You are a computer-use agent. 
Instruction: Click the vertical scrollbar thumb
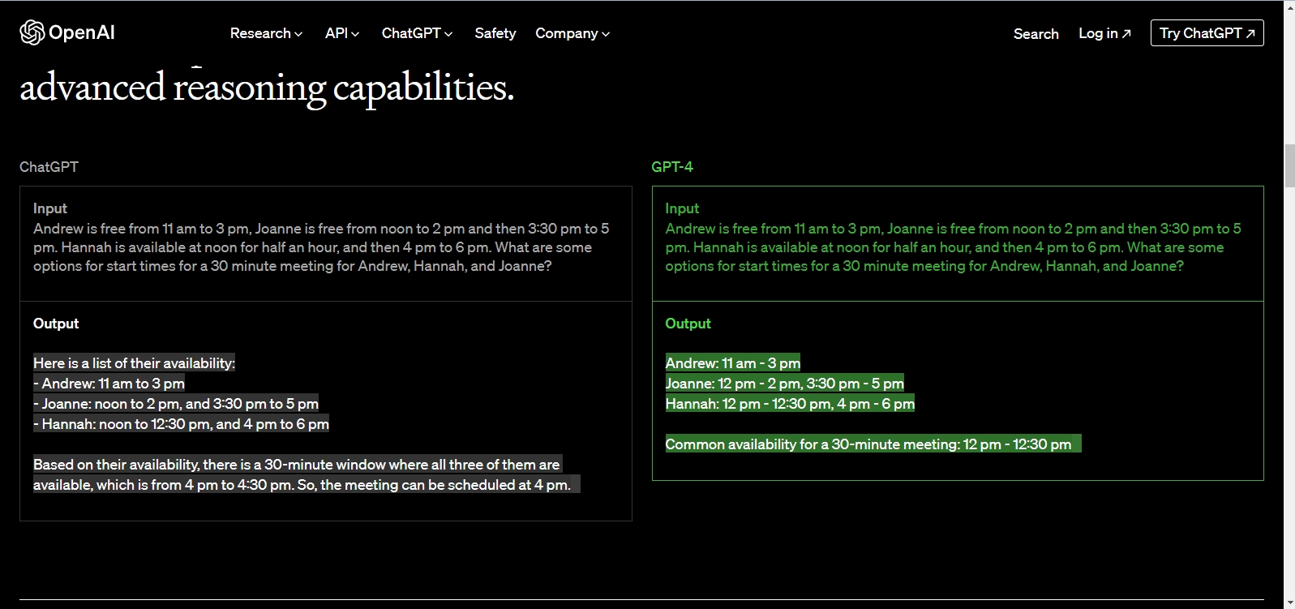(1289, 166)
